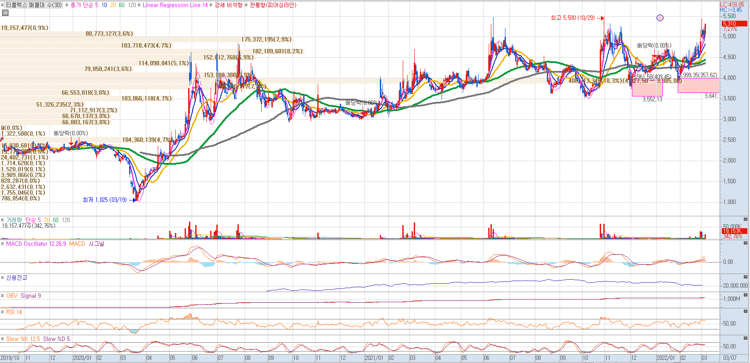The width and height of the screenshot is (750, 363).
Task: Click the 배당락(0,00%) marker near 2019/12
Action: 71,133
